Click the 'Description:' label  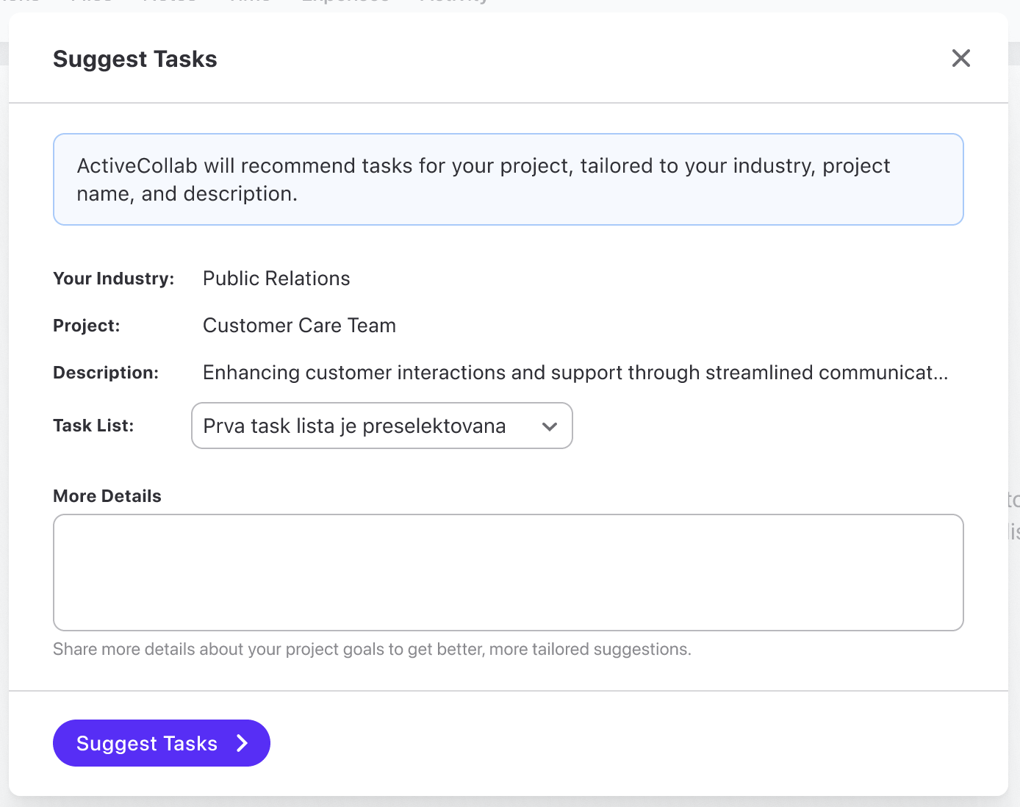(x=106, y=373)
